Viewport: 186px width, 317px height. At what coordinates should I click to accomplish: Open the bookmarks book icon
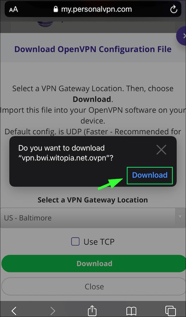click(131, 311)
